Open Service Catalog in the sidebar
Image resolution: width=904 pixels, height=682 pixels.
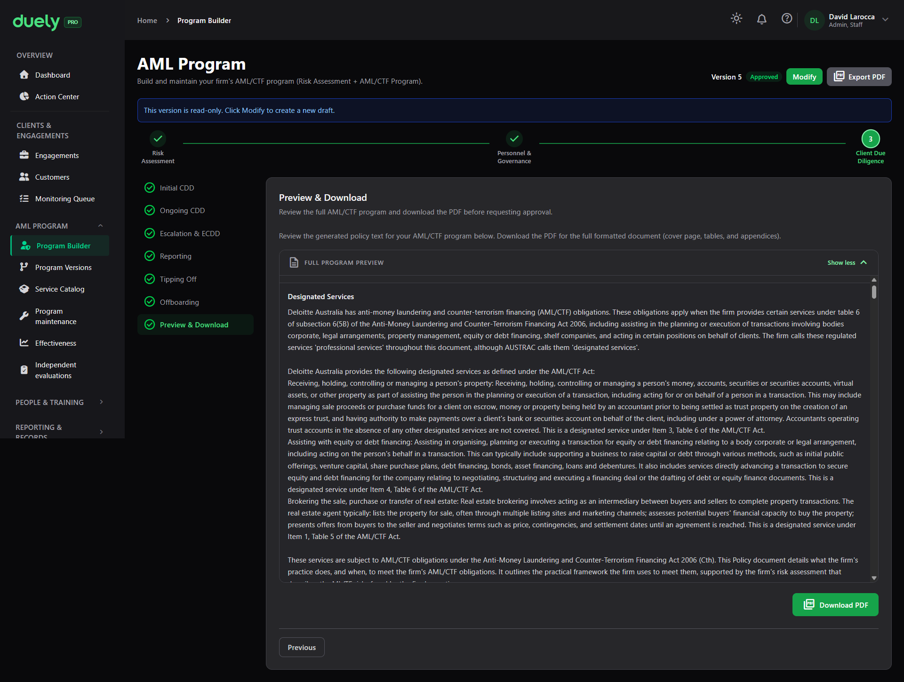pyautogui.click(x=60, y=289)
